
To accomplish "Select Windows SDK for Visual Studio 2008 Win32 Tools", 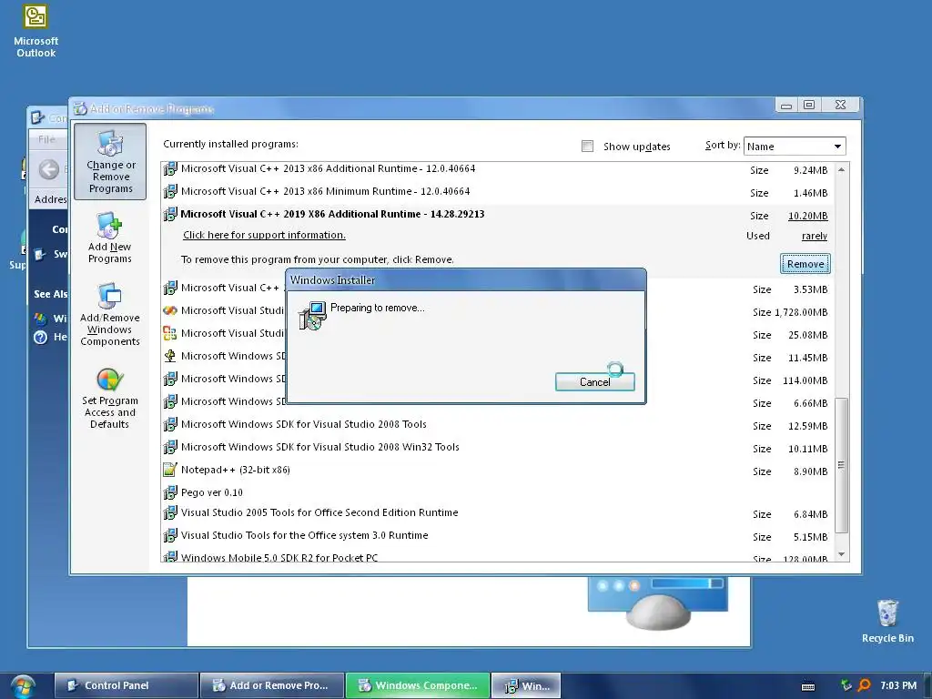I will click(x=498, y=447).
